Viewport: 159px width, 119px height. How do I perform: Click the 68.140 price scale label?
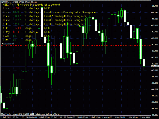point(155,12)
